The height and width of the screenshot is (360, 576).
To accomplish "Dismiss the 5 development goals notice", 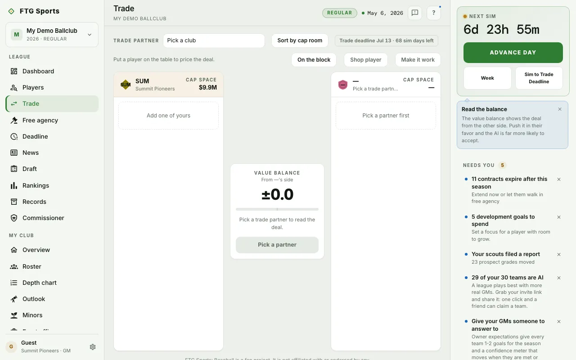I will pyautogui.click(x=559, y=217).
